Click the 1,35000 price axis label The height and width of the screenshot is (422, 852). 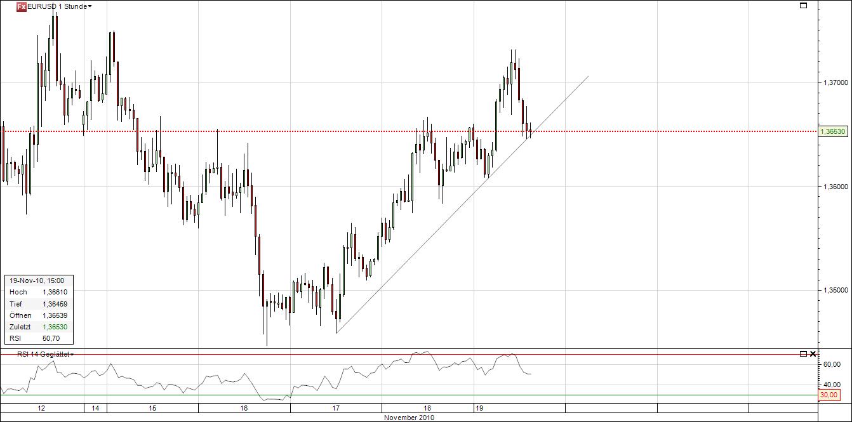(x=834, y=290)
